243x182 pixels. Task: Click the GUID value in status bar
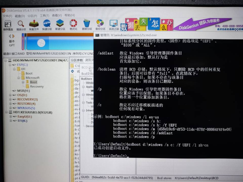tap(122, 178)
